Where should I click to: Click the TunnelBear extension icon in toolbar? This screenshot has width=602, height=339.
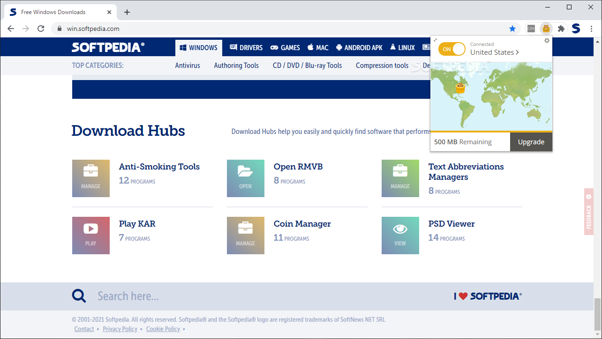(x=546, y=29)
